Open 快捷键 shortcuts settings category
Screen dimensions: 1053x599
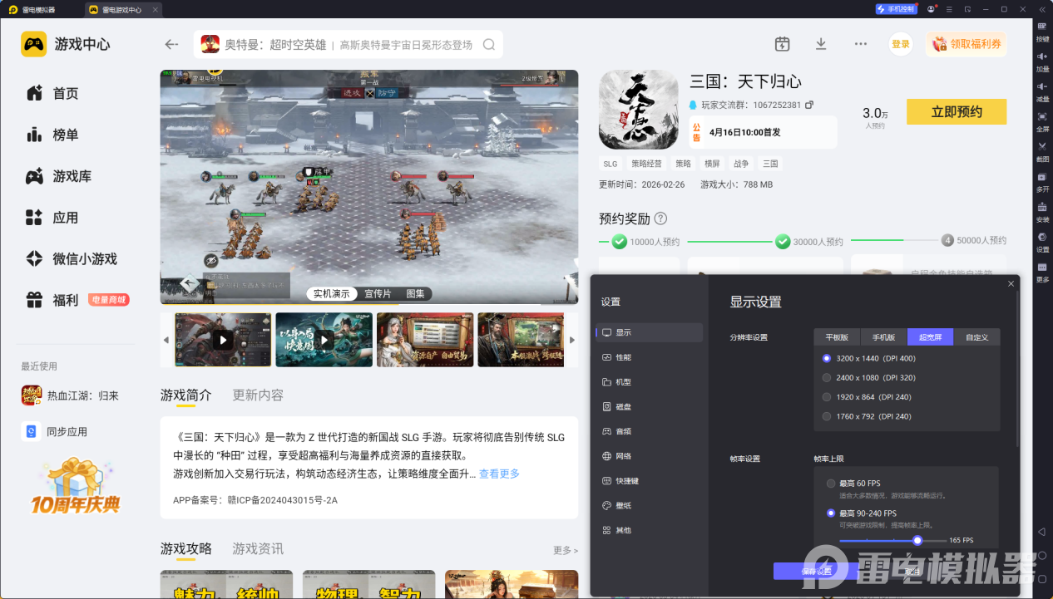click(650, 481)
